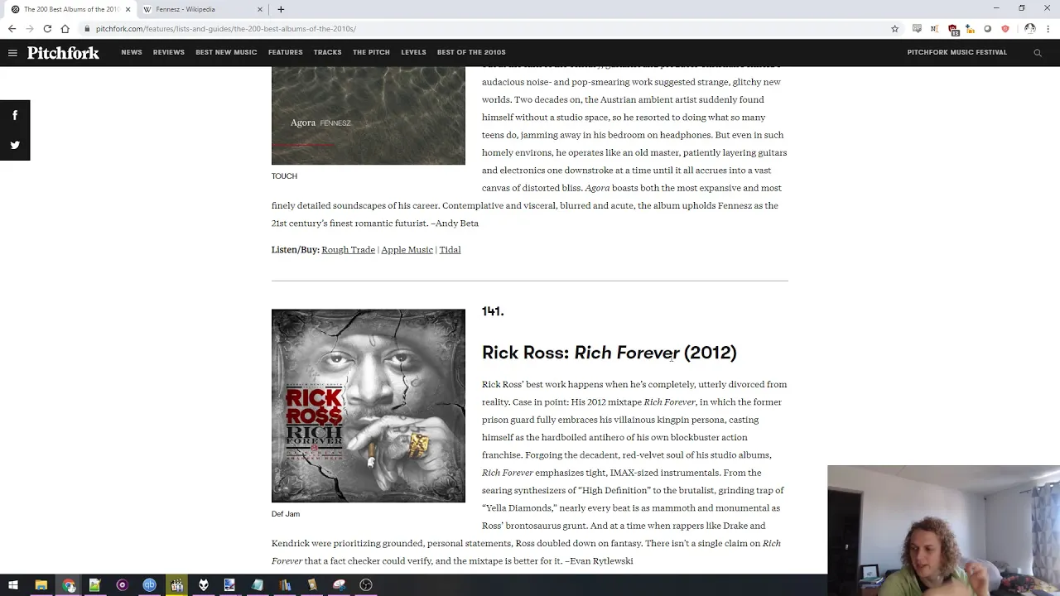
Task: Open Pitchfork Music Festival link
Action: [x=956, y=52]
